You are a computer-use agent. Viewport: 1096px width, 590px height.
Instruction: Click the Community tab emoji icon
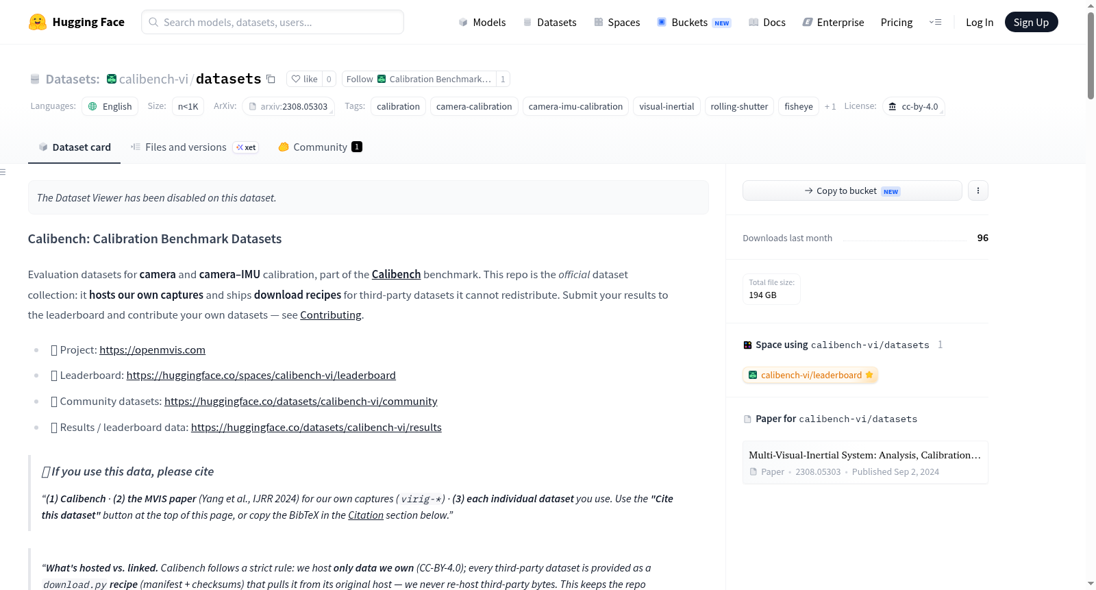[284, 147]
